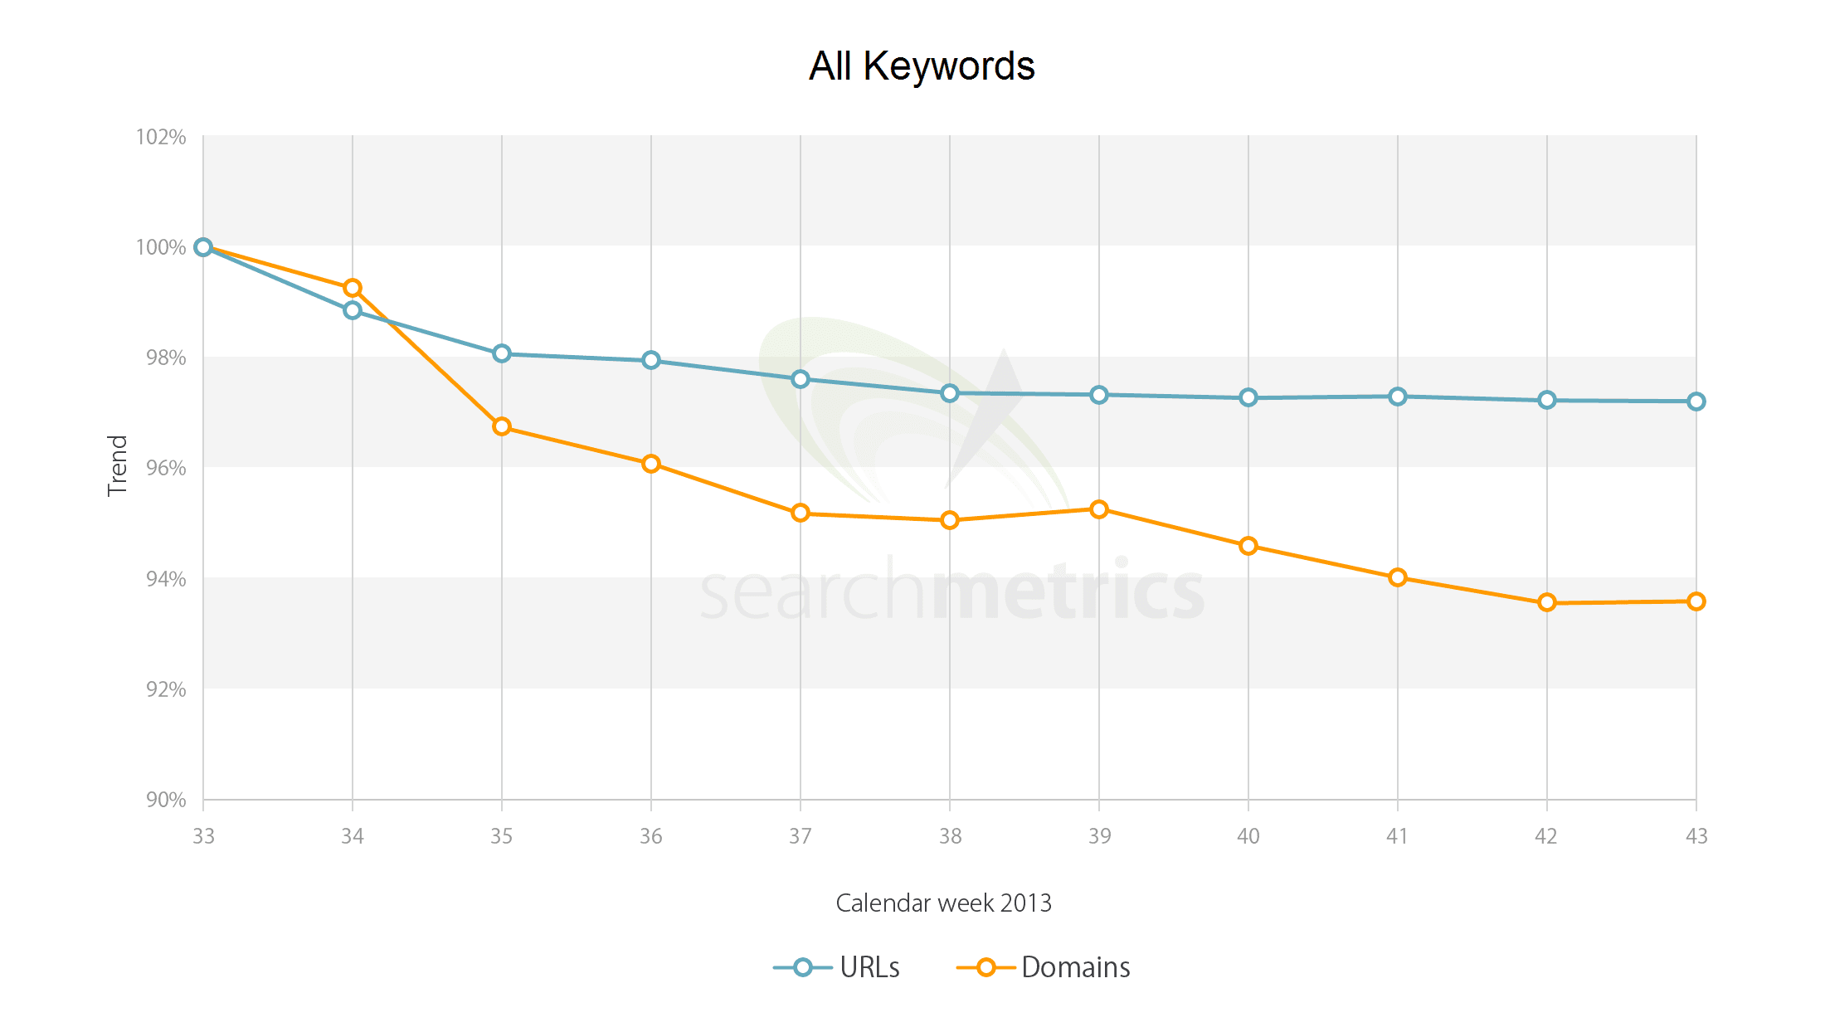Toggle the URLs legend entry

pos(836,967)
